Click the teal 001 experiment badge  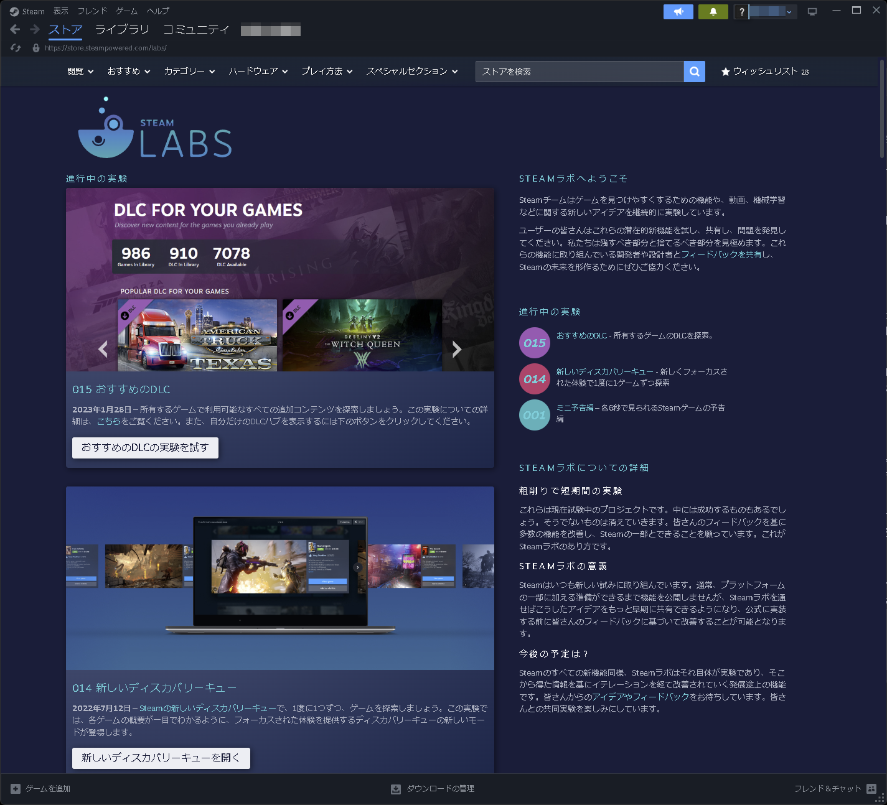tap(535, 415)
